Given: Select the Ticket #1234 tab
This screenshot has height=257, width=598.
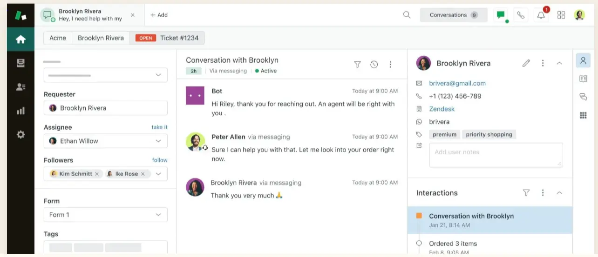Looking at the screenshot, I should point(179,38).
